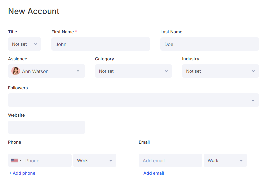Screen dimensions: 266x194
Task: Click the Add email link
Action: [x=152, y=173]
